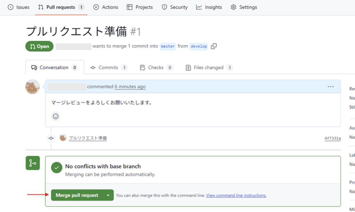Open the Issues tab

point(19,7)
